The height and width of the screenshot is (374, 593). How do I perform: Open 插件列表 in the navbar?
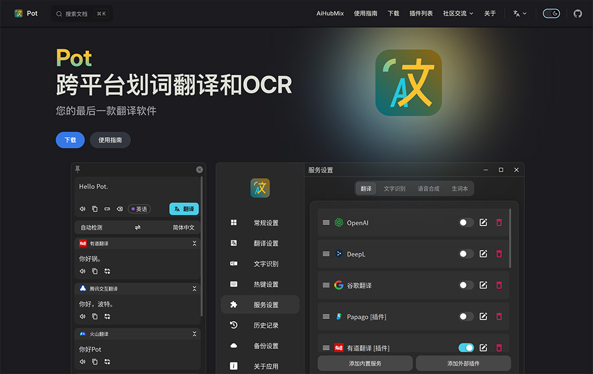[421, 14]
